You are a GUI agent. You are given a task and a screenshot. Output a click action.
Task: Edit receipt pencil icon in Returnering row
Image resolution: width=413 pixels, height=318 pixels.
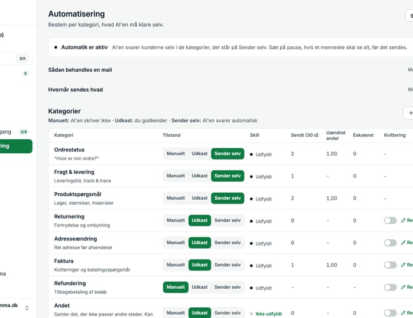(403, 221)
